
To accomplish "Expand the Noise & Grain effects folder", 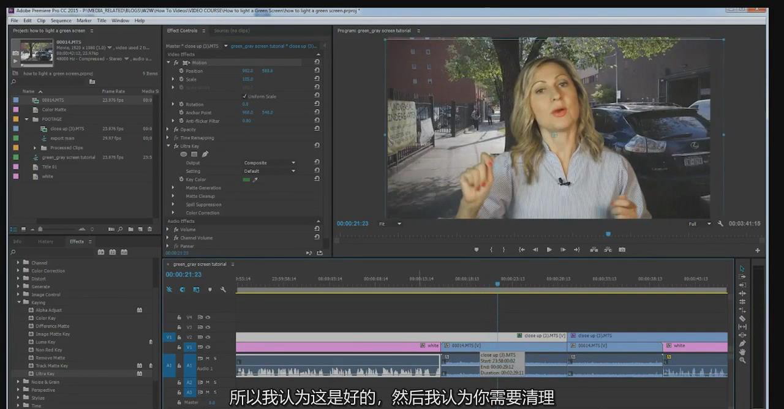I will (x=18, y=381).
